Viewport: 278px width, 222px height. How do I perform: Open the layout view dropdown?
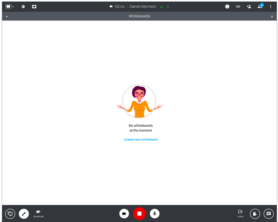9,6
